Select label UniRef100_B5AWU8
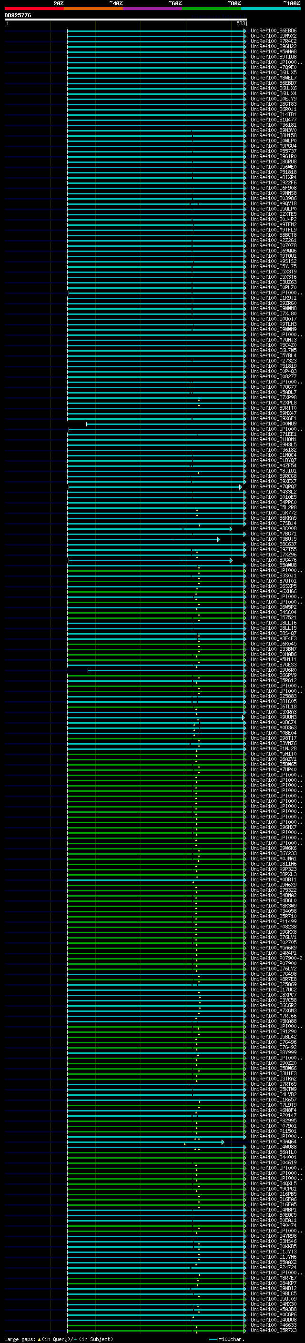305x1343 pixels. [274, 565]
